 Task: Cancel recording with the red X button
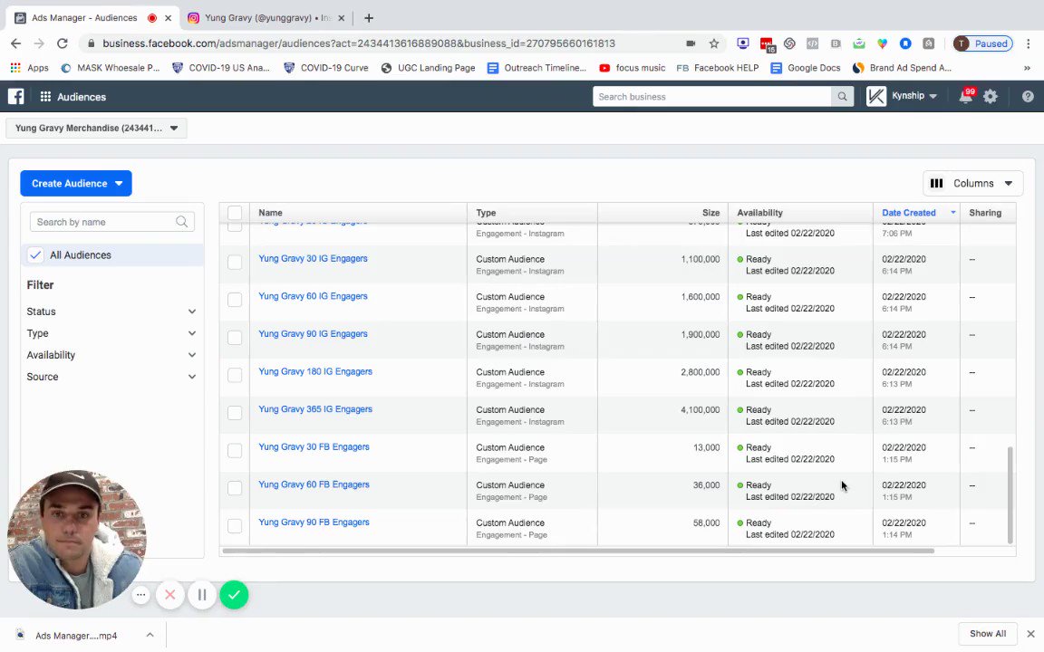tap(170, 595)
